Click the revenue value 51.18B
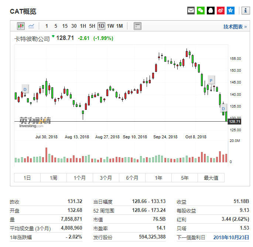The height and width of the screenshot is (247, 253). tap(241, 201)
